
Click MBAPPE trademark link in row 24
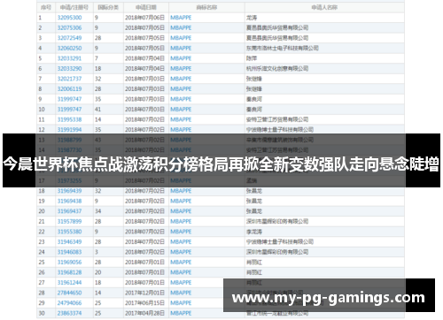tap(181, 252)
